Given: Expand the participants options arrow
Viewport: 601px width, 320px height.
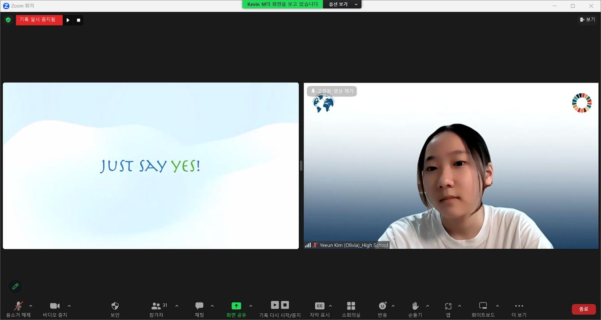Looking at the screenshot, I should click(177, 306).
